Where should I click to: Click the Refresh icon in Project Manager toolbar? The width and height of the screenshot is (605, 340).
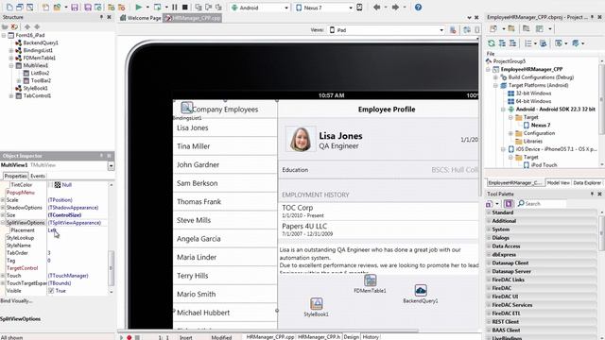coord(492,43)
